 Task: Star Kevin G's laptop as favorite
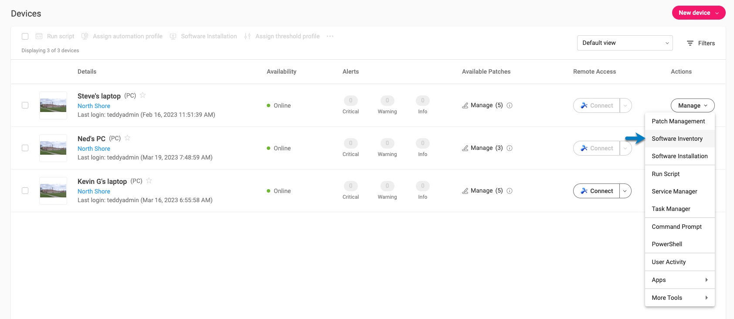coord(149,180)
